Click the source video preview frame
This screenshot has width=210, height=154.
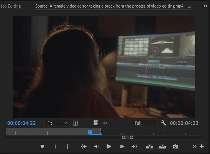(104, 67)
